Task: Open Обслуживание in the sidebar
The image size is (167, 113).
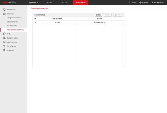Action: pyautogui.click(x=12, y=22)
